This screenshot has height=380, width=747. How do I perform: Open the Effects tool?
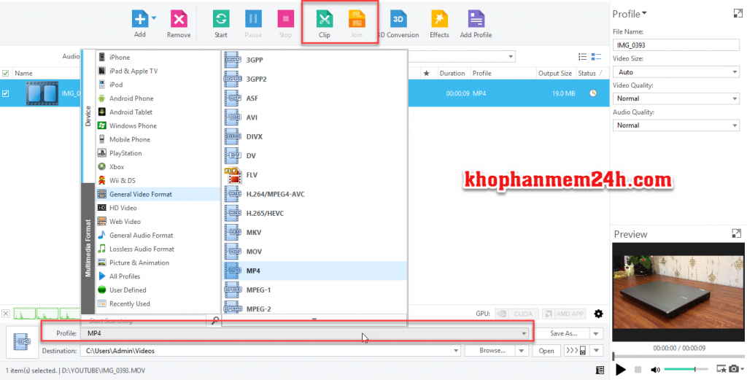(x=439, y=20)
